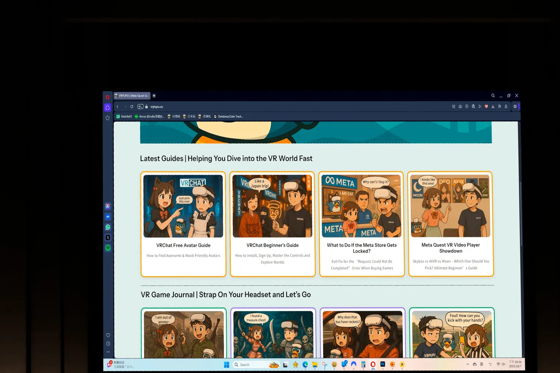Open 'I kinda like this one' thumbnail
Image resolution: width=560 pixels, height=373 pixels.
450,206
